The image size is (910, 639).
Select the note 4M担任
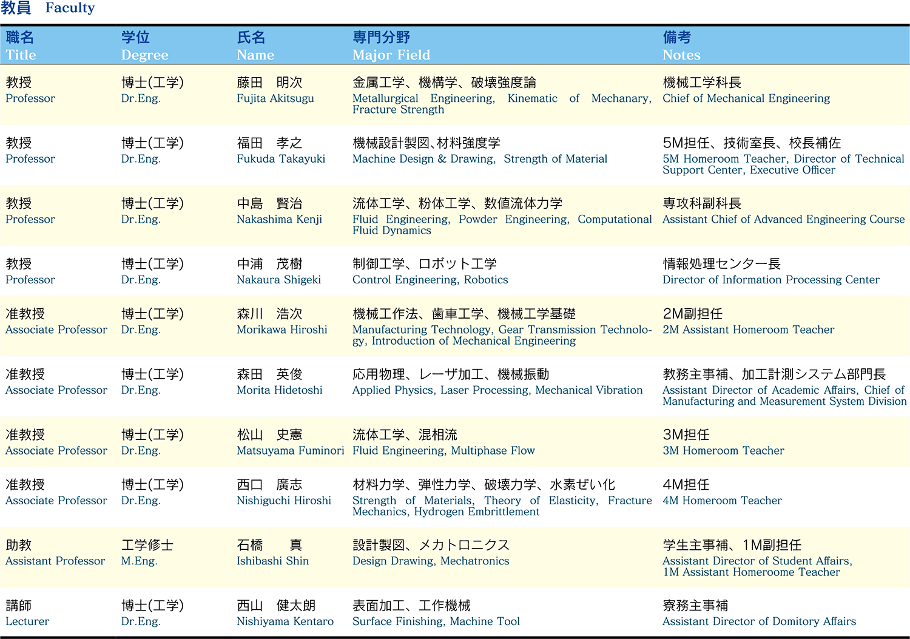tap(686, 485)
